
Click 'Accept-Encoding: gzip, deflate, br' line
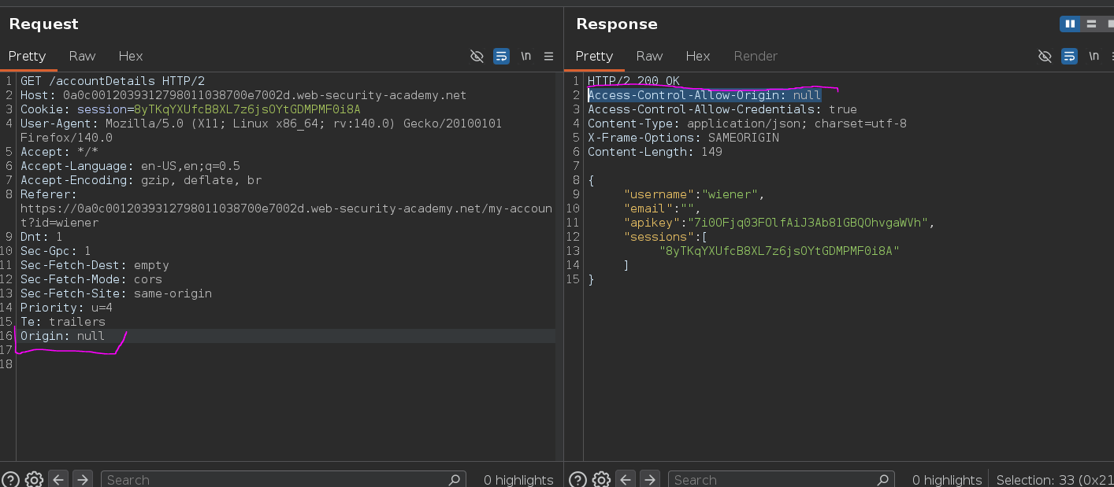141,180
